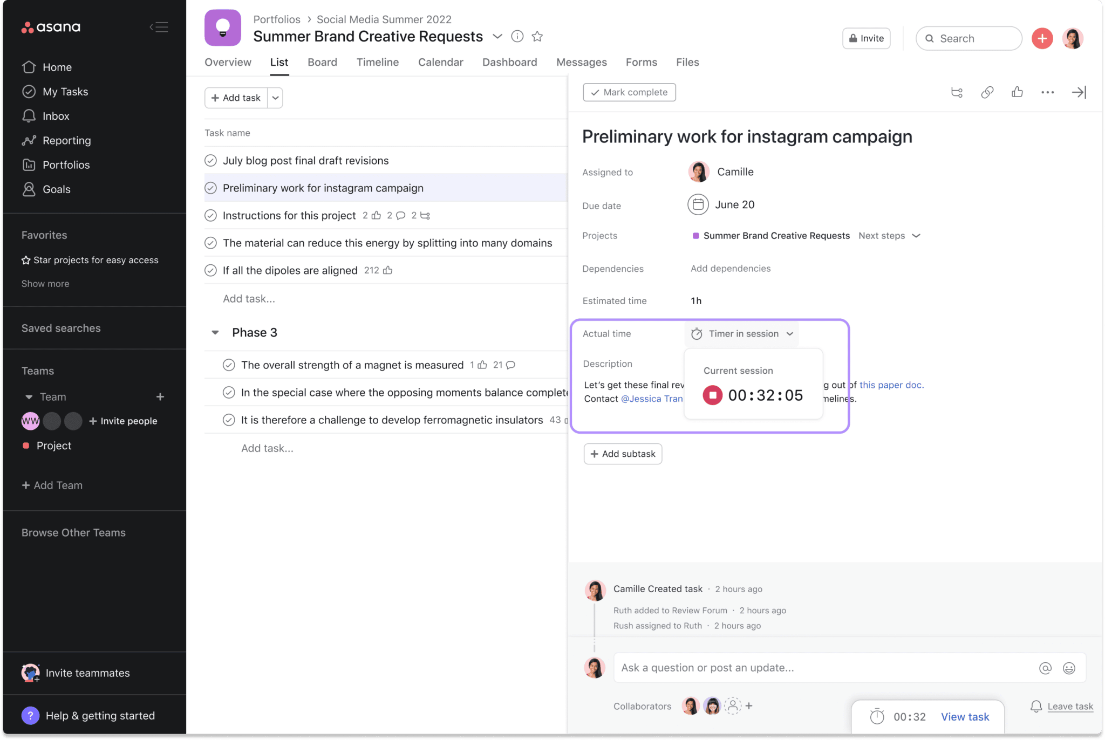This screenshot has height=740, width=1105.
Task: Click the Mark complete button
Action: coord(629,92)
